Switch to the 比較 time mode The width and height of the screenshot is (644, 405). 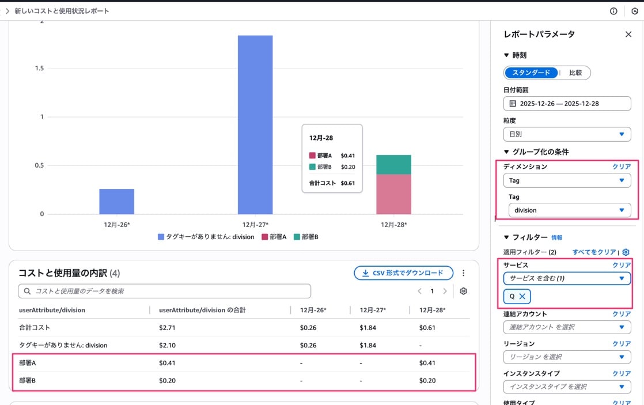click(575, 73)
